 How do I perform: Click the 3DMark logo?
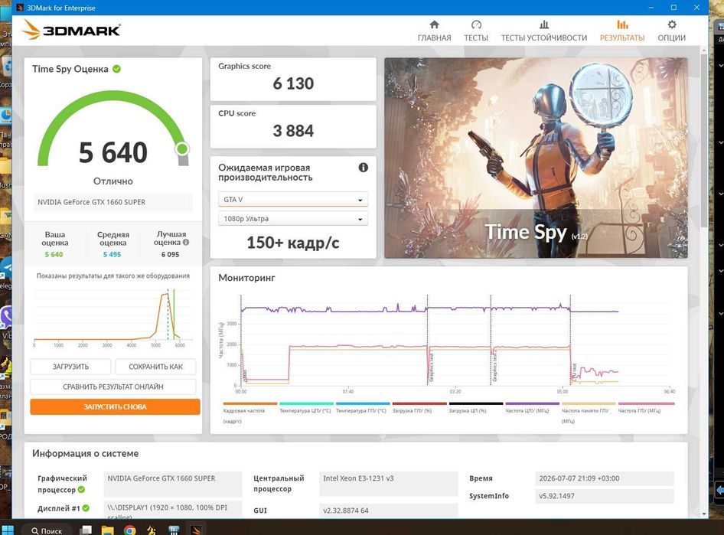tap(71, 30)
